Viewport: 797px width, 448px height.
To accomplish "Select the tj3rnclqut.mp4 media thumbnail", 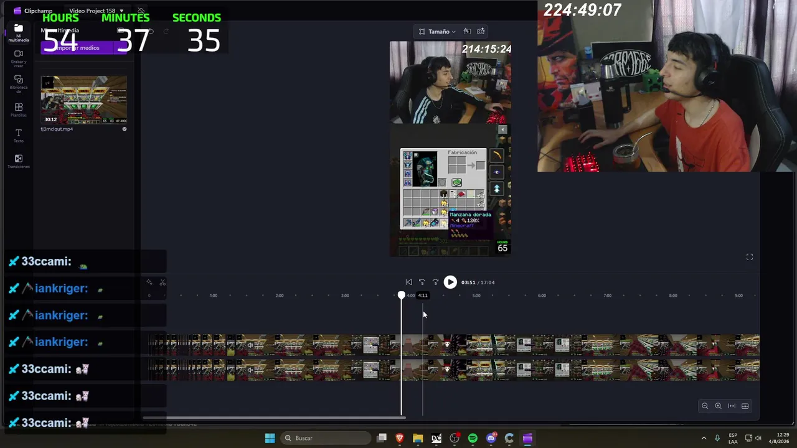I will coord(84,100).
